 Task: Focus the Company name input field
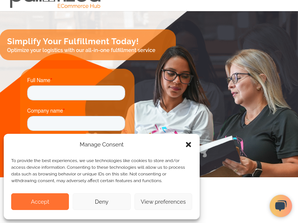[76, 123]
